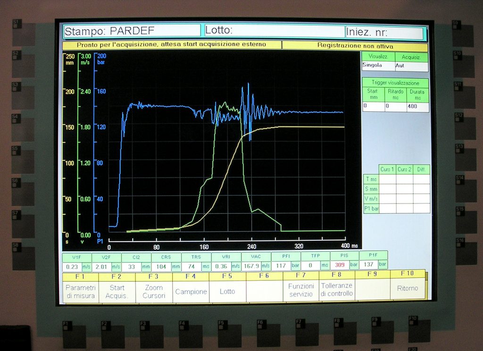Click the Lotto field in the header
483x351 pixels.
click(274, 31)
